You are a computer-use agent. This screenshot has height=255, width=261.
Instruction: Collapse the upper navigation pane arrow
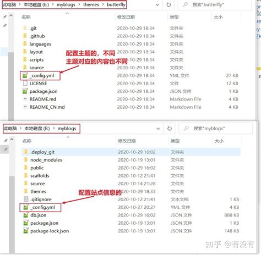[11, 15]
